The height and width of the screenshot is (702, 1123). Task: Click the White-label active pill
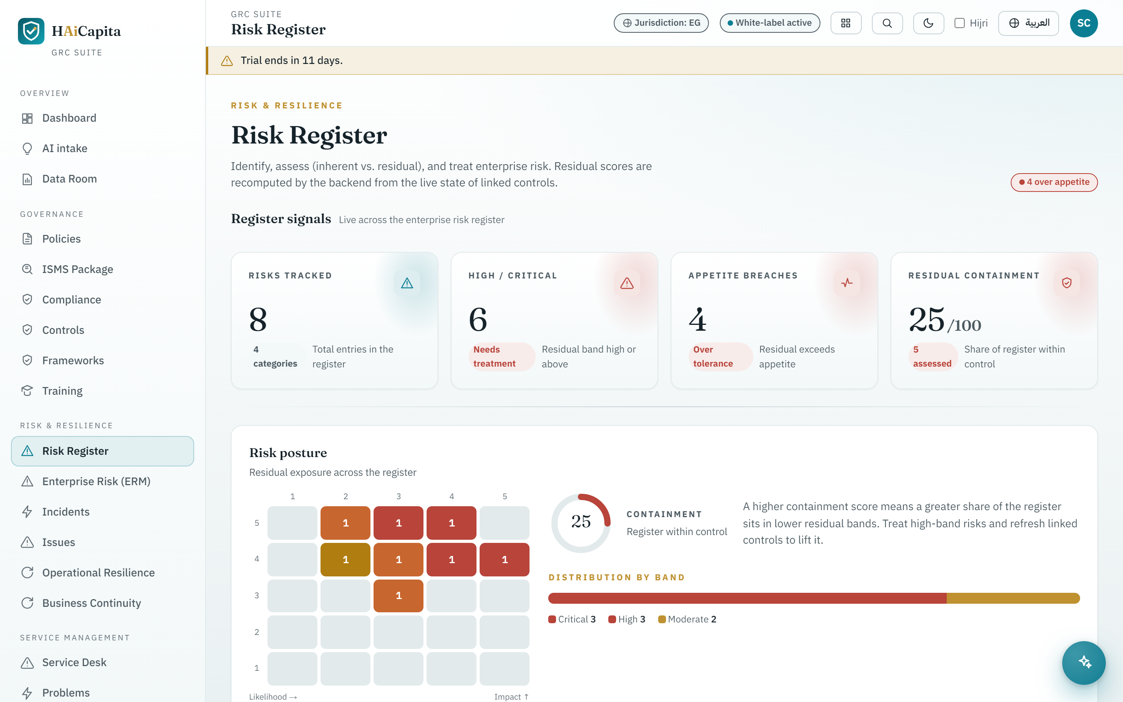coord(769,23)
